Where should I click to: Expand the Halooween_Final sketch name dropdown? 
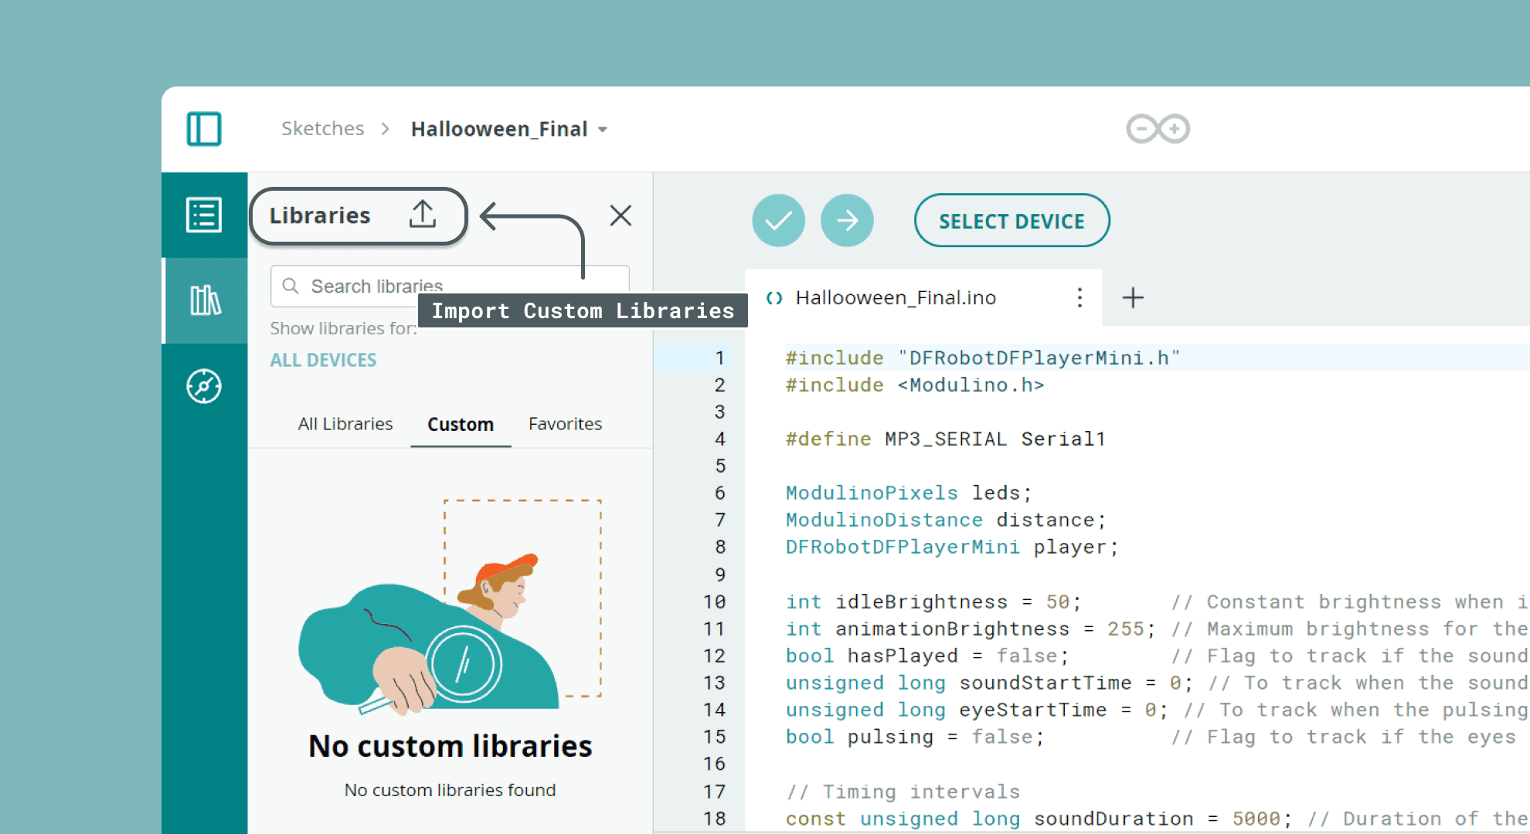point(603,130)
